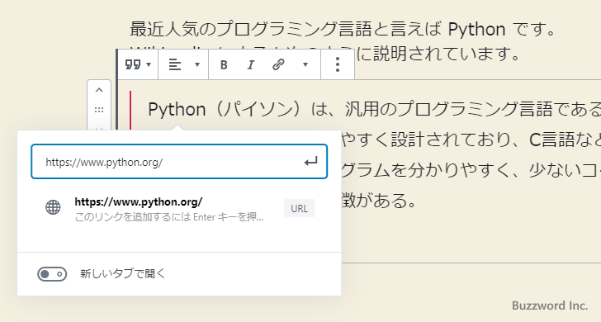Expand more rich text controls arrow
The width and height of the screenshot is (601, 322).
click(x=305, y=64)
